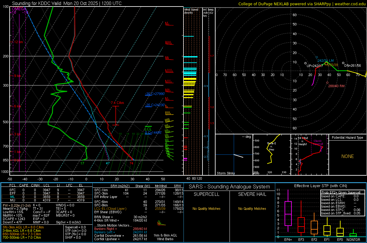Click the MeanW = 2.7g/kg value

click(x=15, y=209)
